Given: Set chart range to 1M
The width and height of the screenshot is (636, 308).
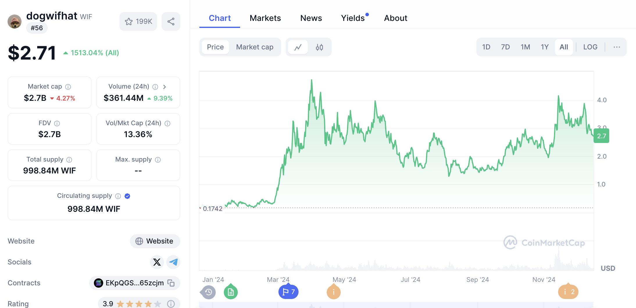Looking at the screenshot, I should 525,47.
